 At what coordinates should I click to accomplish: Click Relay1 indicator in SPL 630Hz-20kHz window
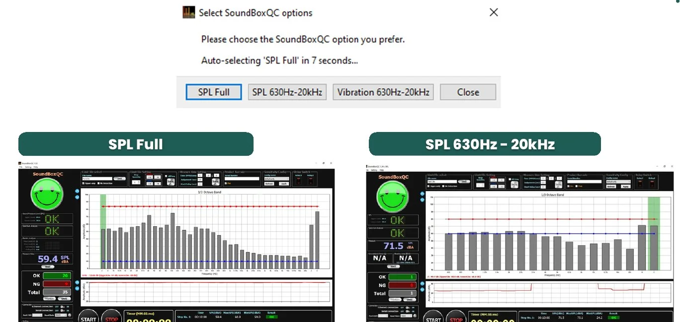click(x=640, y=184)
